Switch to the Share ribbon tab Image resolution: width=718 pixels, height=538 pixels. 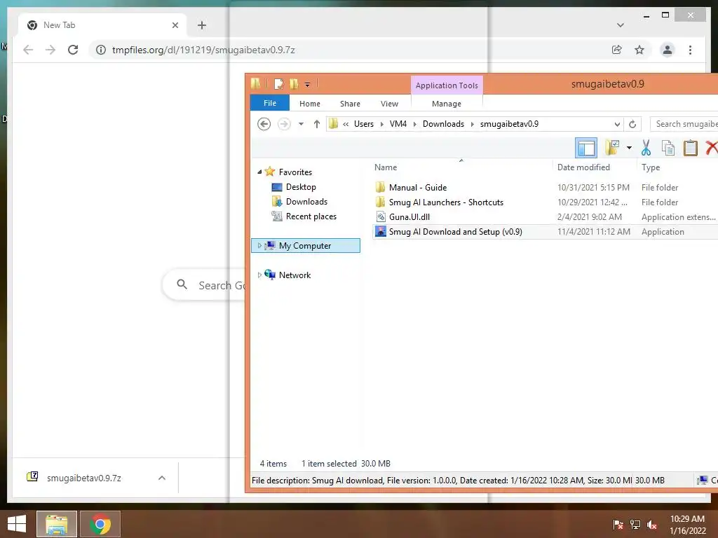point(350,104)
